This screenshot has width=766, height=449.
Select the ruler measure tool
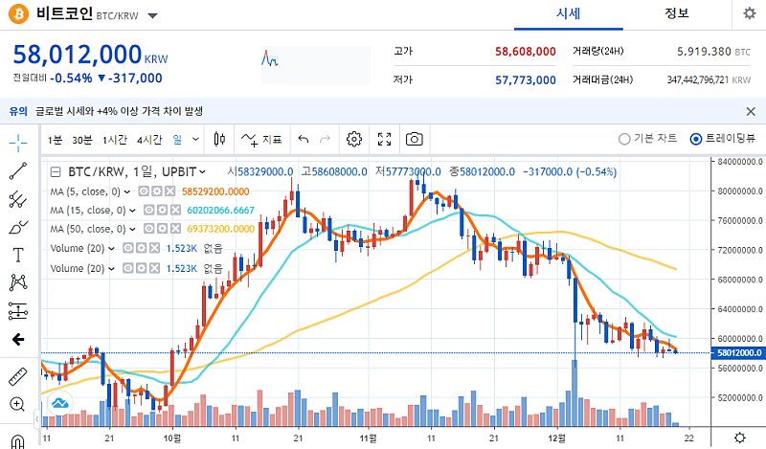(18, 376)
